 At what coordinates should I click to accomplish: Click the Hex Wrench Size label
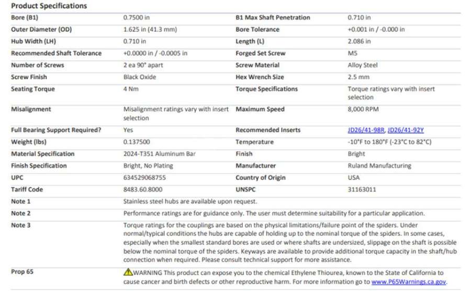[260, 77]
